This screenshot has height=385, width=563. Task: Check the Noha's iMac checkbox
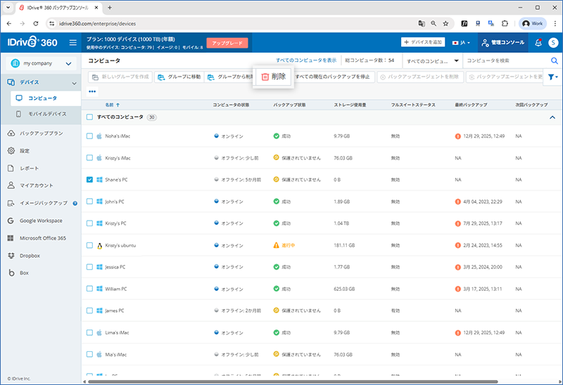tap(89, 136)
